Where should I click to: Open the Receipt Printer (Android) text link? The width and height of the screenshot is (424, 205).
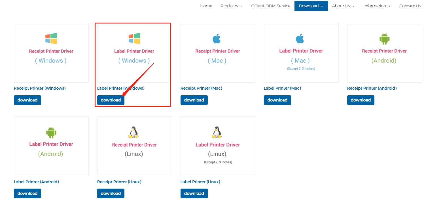coord(372,88)
